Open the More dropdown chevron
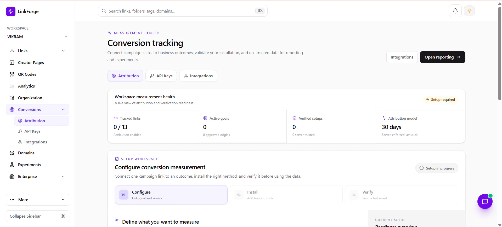The width and height of the screenshot is (502, 227). pyautogui.click(x=63, y=200)
